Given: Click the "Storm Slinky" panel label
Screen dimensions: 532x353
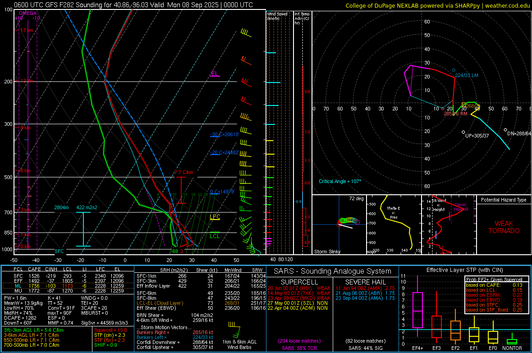Looking at the screenshot, I should point(327,252).
